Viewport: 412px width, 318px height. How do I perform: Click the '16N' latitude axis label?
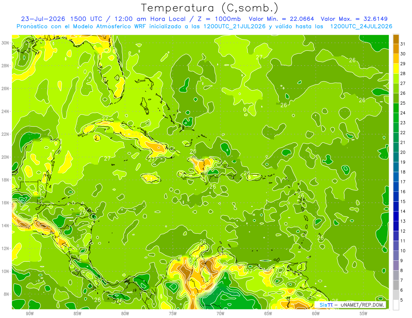click(x=5, y=203)
